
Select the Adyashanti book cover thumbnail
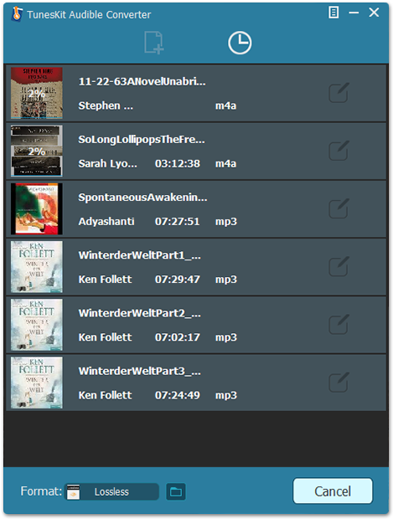pyautogui.click(x=36, y=209)
